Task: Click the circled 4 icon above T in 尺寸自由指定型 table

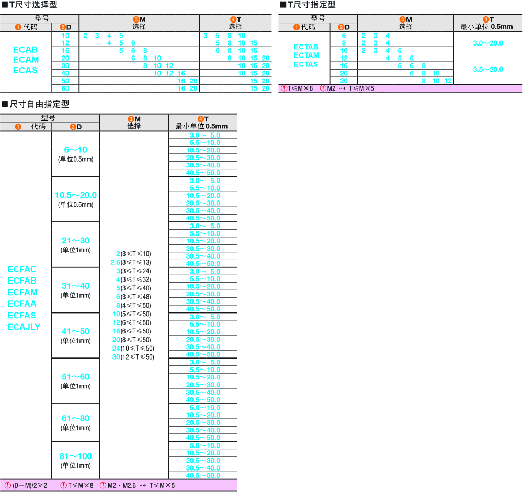Action: [200, 119]
